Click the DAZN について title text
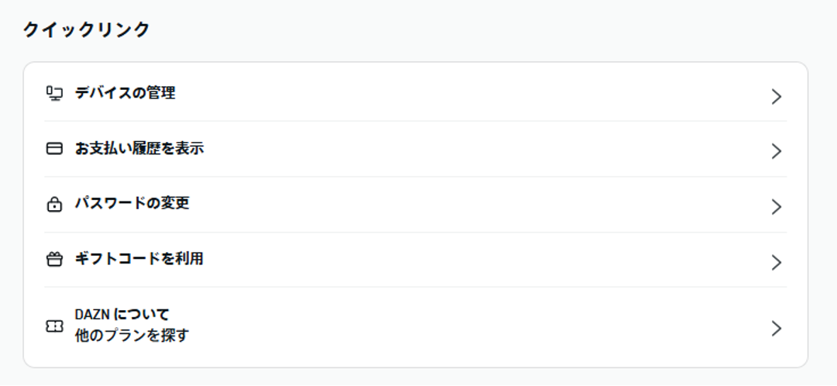This screenshot has width=837, height=386. [x=122, y=315]
